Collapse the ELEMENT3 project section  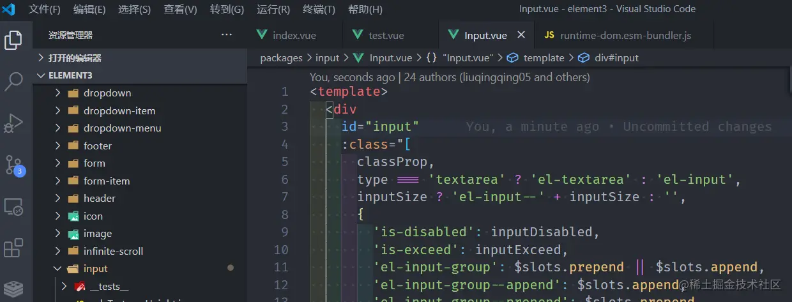(140, 75)
